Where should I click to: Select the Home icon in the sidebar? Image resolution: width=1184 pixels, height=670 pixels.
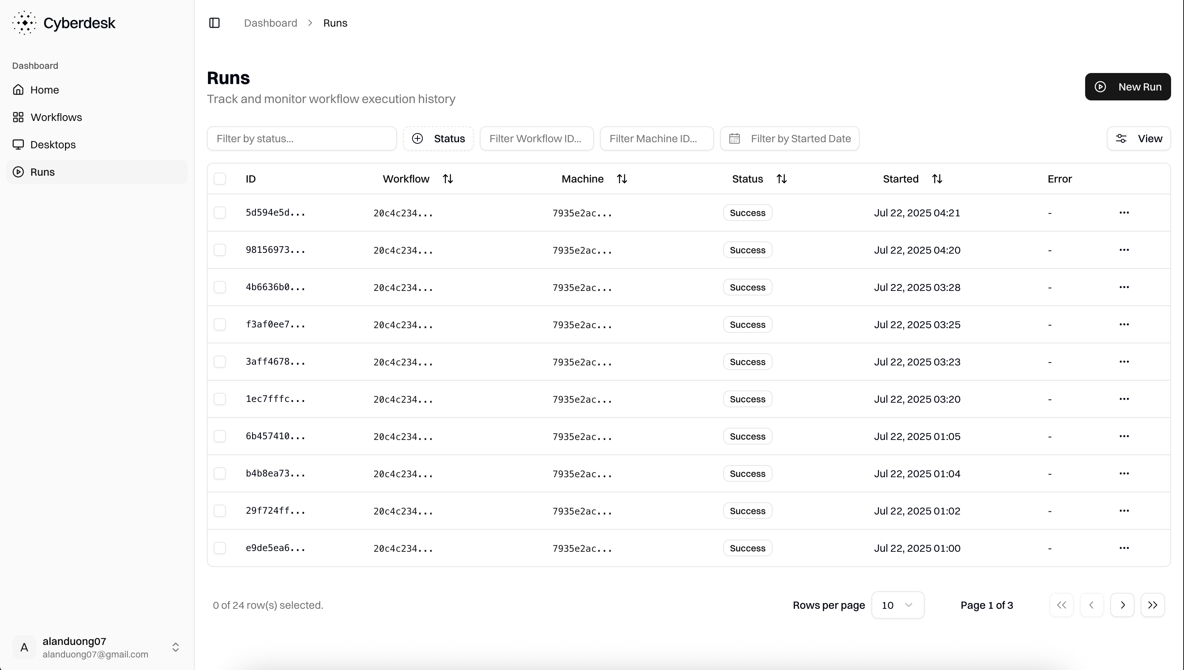tap(18, 89)
